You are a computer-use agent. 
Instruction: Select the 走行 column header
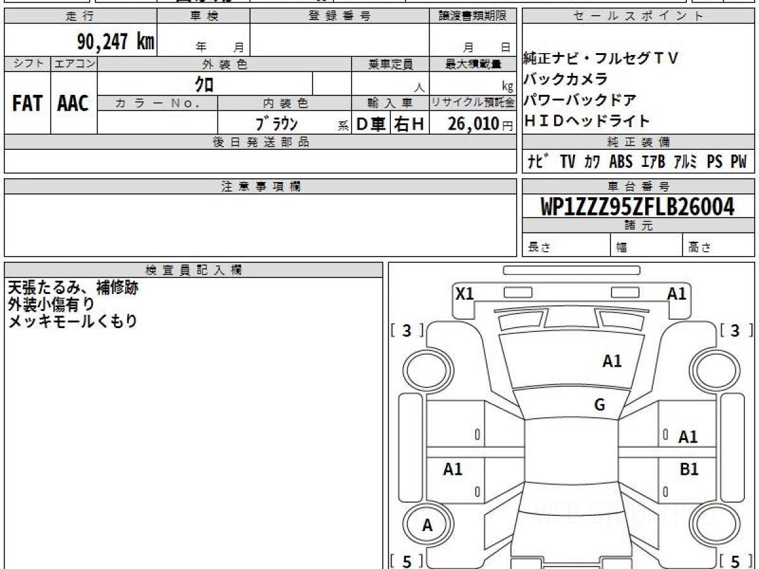80,16
